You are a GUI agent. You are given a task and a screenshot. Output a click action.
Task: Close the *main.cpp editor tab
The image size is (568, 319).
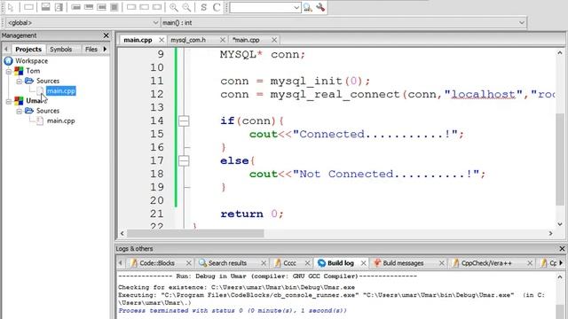coord(274,40)
